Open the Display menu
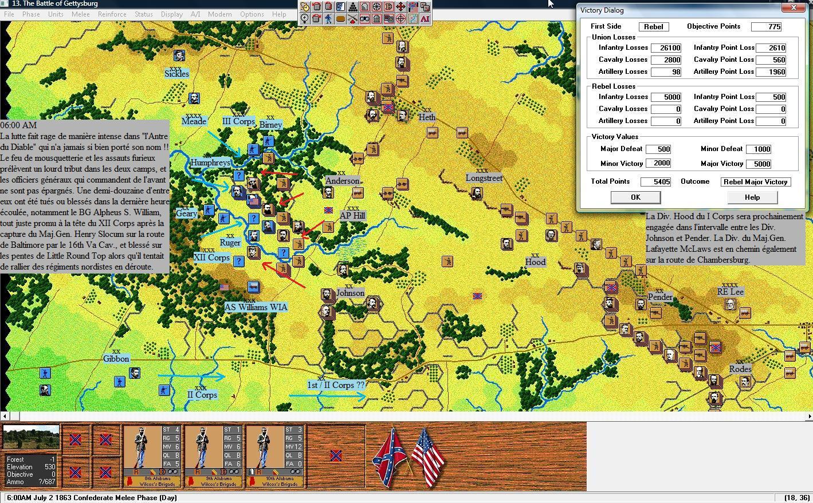 (171, 14)
